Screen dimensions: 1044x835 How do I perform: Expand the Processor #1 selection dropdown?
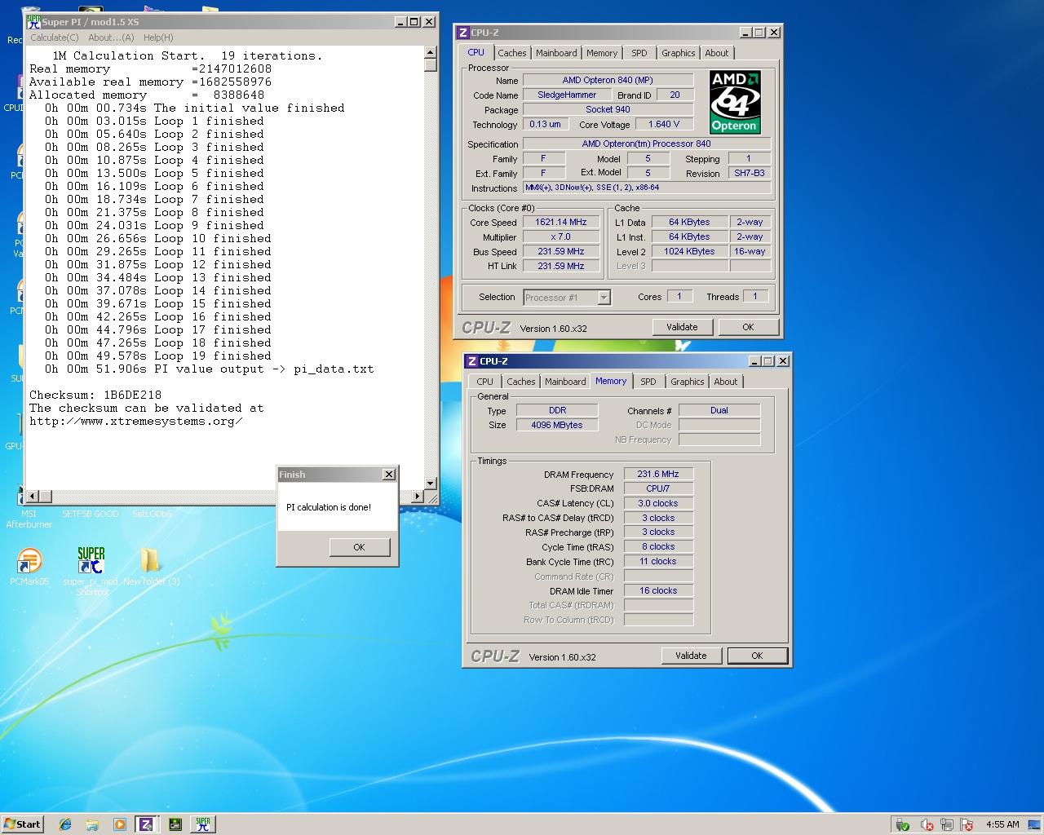[x=604, y=298]
